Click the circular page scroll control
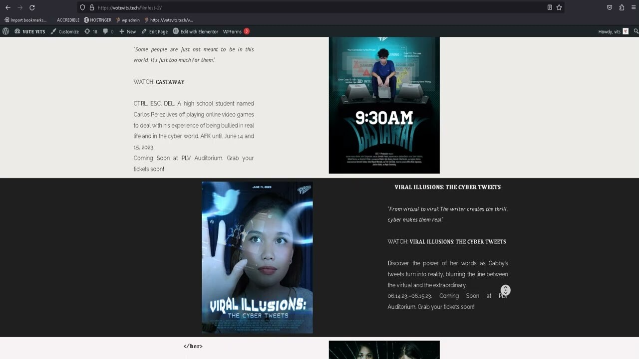 [x=505, y=290]
